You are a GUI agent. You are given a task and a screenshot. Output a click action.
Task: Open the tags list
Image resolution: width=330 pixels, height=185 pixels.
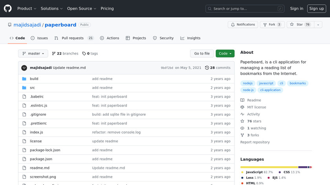point(90,54)
